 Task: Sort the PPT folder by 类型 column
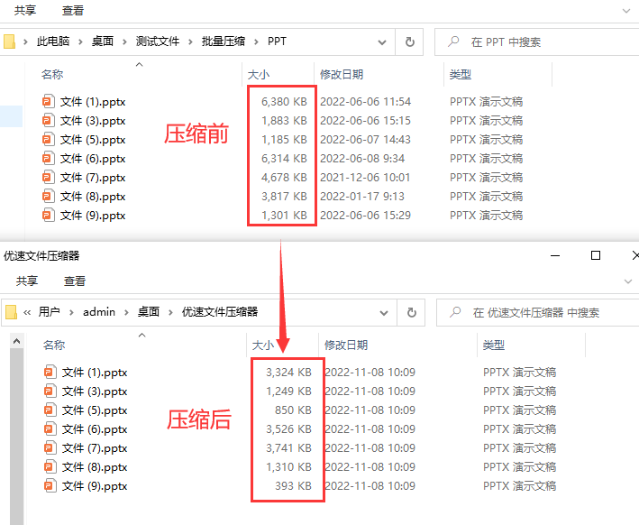460,74
